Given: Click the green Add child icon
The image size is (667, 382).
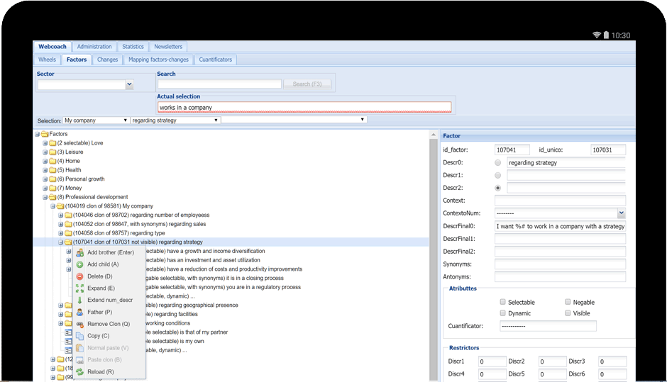Looking at the screenshot, I should coord(79,264).
